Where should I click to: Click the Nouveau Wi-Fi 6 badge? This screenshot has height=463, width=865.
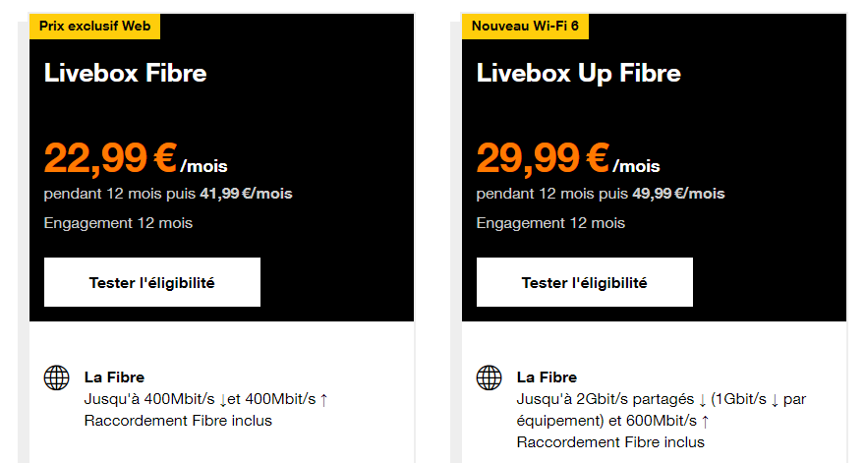click(x=525, y=27)
